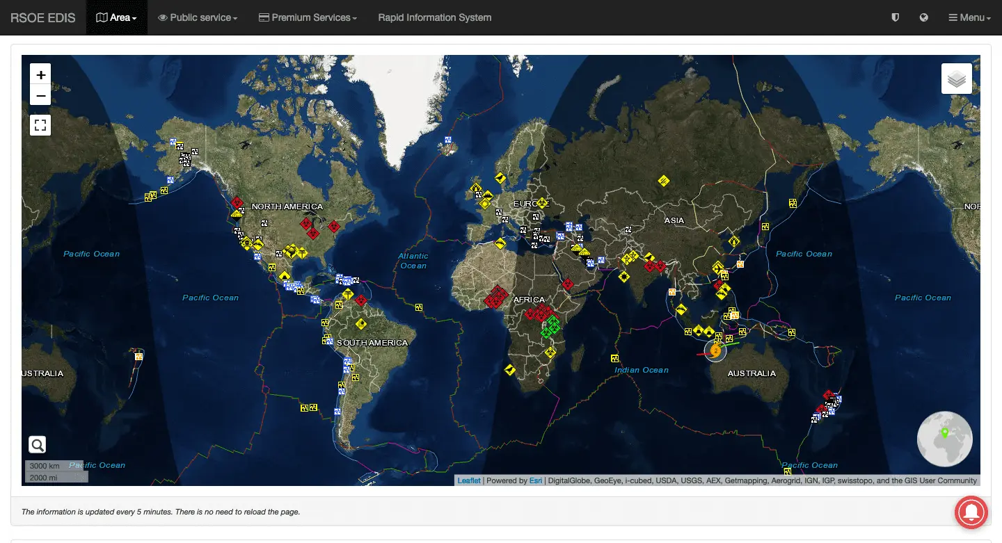Go to RSOE EDIS home

[x=43, y=17]
